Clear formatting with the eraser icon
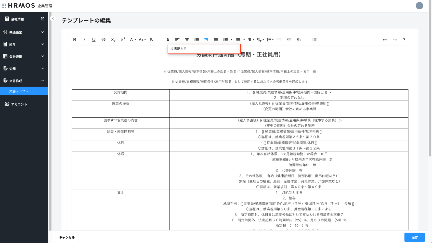 [151, 40]
